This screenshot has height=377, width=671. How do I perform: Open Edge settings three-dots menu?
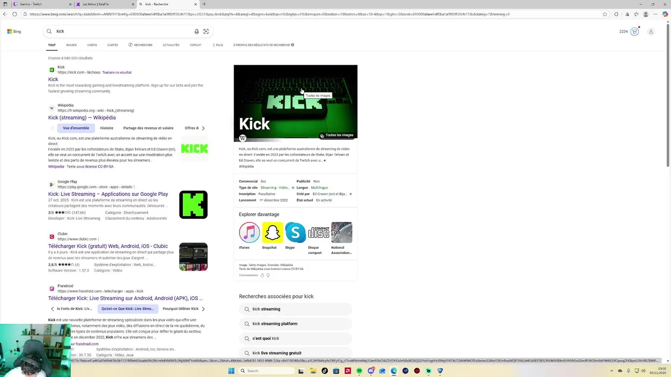(x=656, y=14)
